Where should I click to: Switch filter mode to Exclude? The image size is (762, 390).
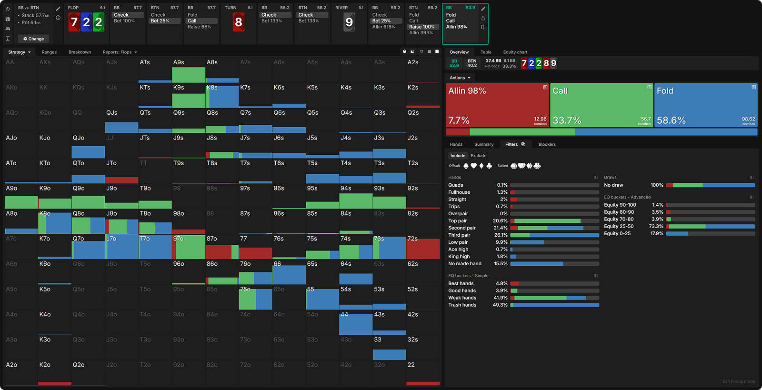(478, 156)
